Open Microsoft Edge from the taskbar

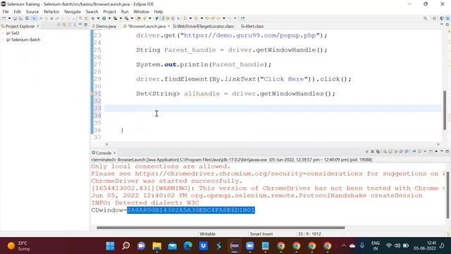(188, 246)
